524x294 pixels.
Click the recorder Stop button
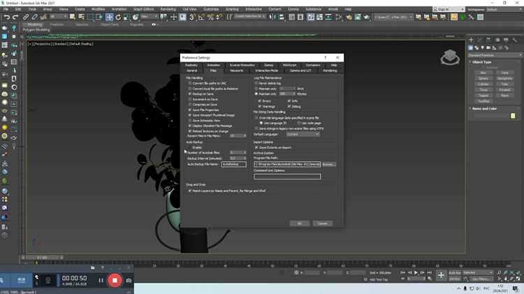[x=115, y=280]
